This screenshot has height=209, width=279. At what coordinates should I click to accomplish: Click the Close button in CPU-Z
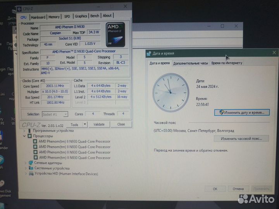[x=121, y=124]
